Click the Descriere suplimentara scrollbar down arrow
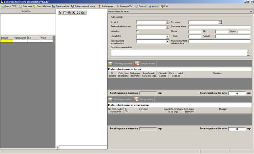This screenshot has height=154, width=254. pos(249,54)
